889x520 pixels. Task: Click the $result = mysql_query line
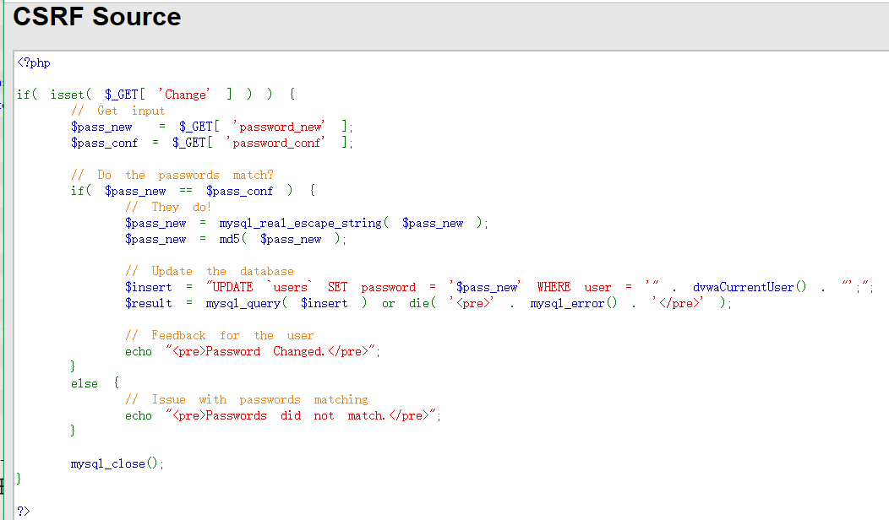(x=428, y=303)
